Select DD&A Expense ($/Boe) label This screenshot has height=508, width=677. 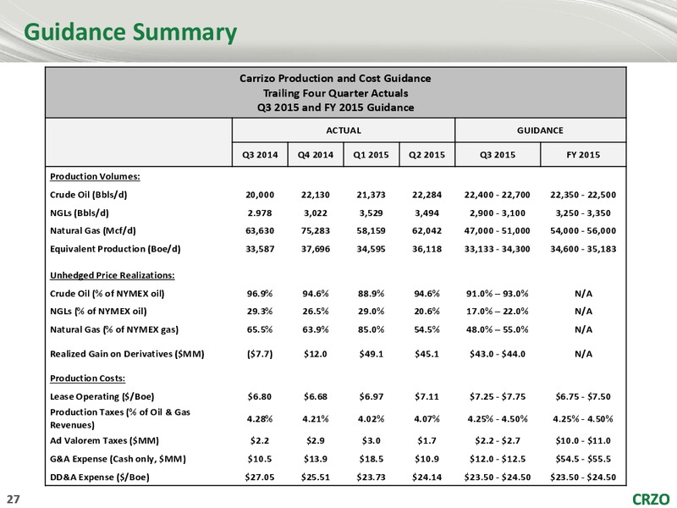tap(100, 478)
